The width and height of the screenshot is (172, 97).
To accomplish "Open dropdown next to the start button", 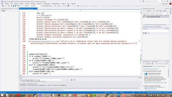I will [x=53, y=6].
